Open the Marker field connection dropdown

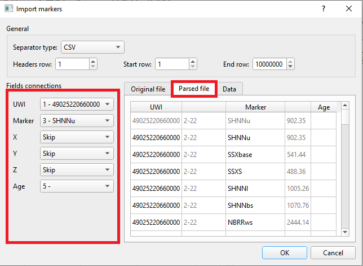[x=77, y=121]
